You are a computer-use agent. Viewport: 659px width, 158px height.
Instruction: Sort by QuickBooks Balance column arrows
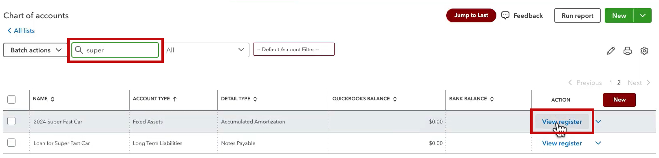pyautogui.click(x=395, y=99)
